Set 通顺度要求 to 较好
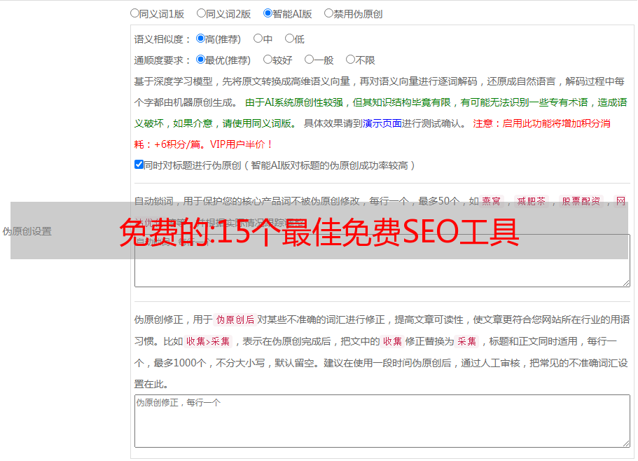The width and height of the screenshot is (638, 461). (x=268, y=60)
